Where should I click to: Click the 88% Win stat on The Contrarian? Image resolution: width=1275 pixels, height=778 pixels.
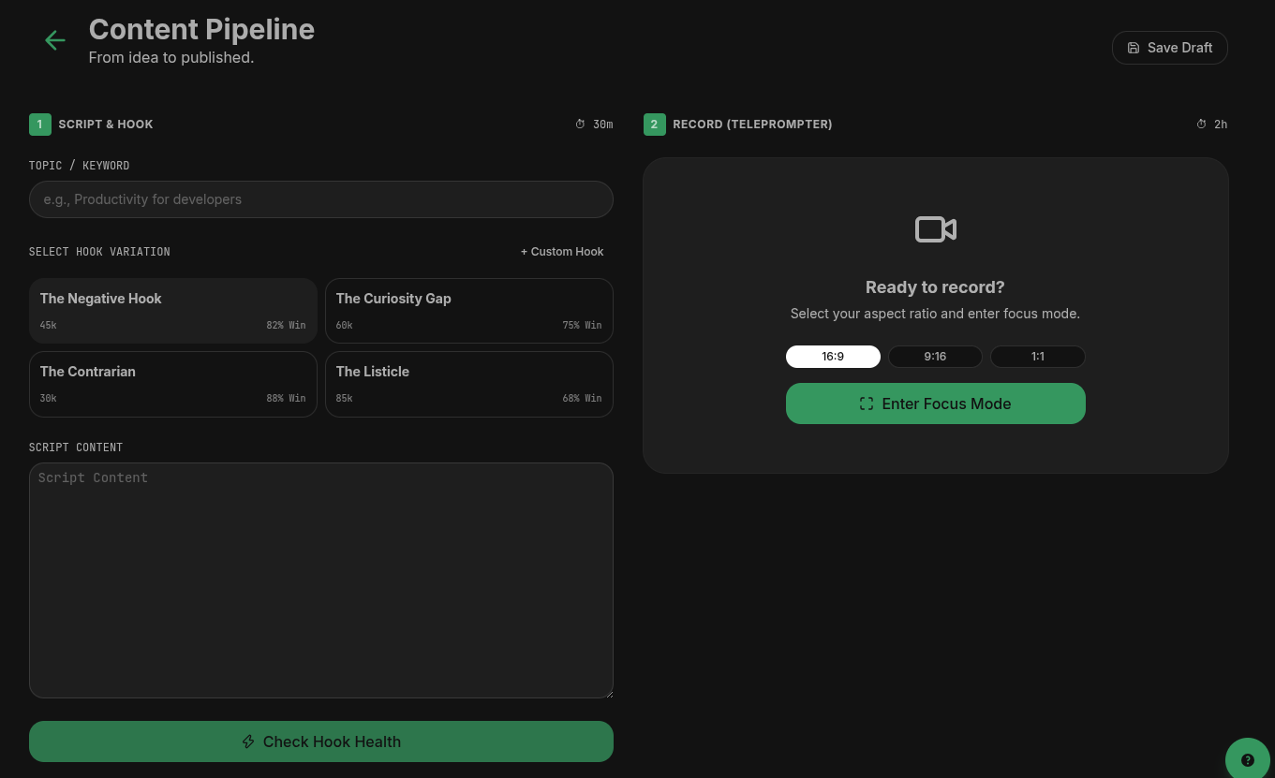pos(286,398)
